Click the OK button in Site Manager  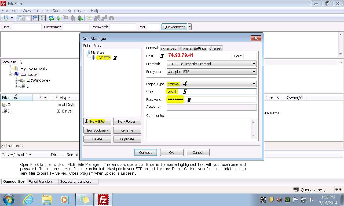pyautogui.click(x=172, y=152)
